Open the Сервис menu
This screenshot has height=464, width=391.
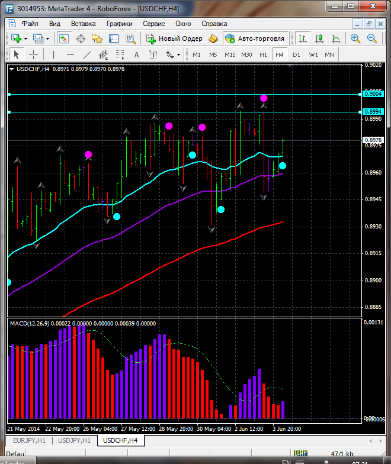click(x=153, y=24)
